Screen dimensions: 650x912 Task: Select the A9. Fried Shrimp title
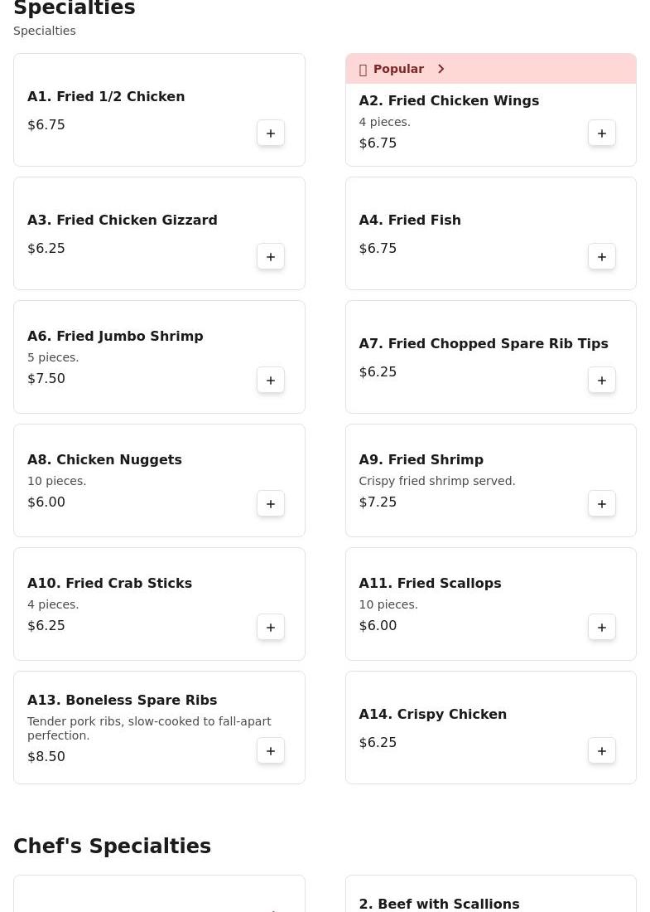click(421, 459)
